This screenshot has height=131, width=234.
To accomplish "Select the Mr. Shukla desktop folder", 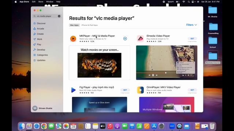I will coord(212,12).
